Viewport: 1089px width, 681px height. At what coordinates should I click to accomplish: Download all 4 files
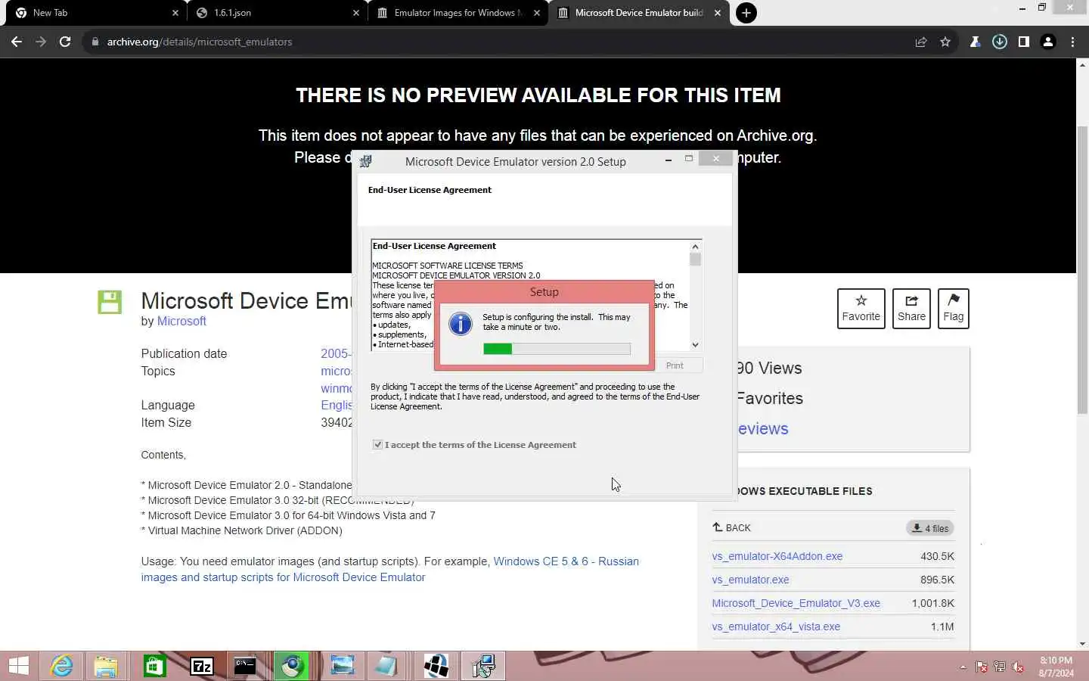pyautogui.click(x=930, y=528)
